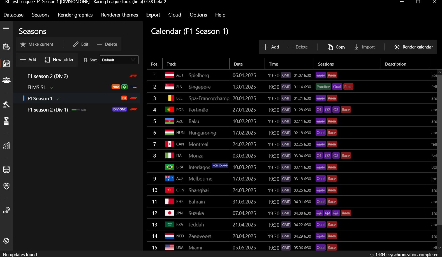
Task: Click the Copy calendar button
Action: (336, 47)
